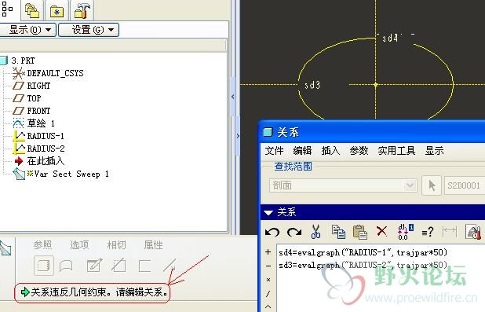
Task: Click the plus operator button
Action: [268, 252]
